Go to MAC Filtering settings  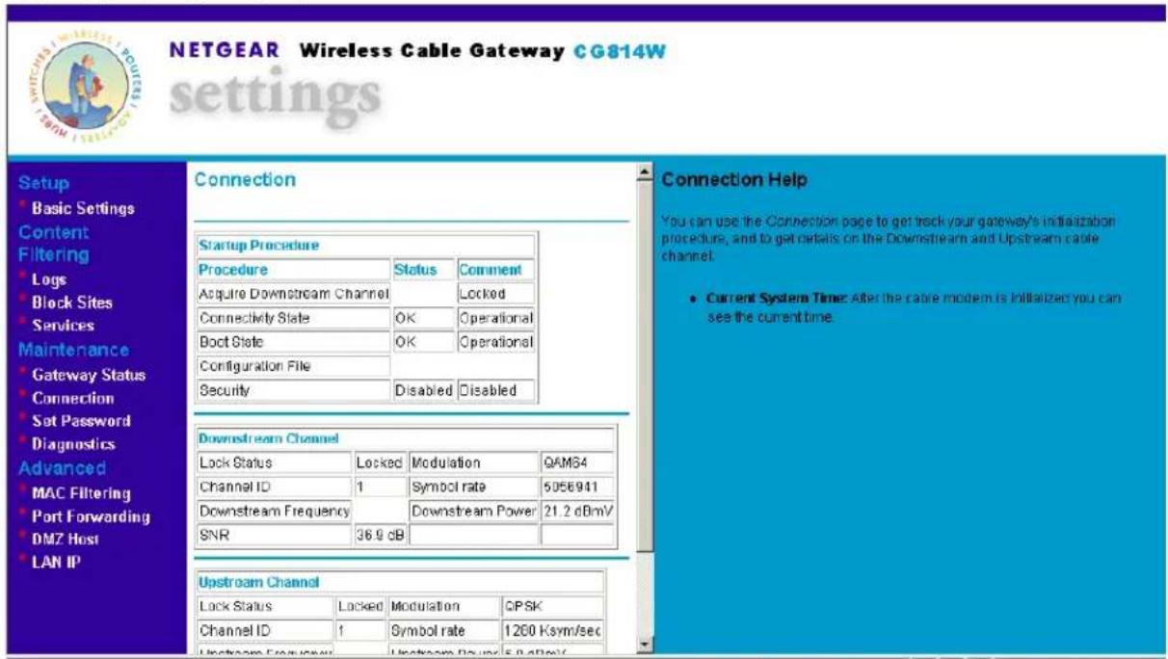click(x=81, y=493)
